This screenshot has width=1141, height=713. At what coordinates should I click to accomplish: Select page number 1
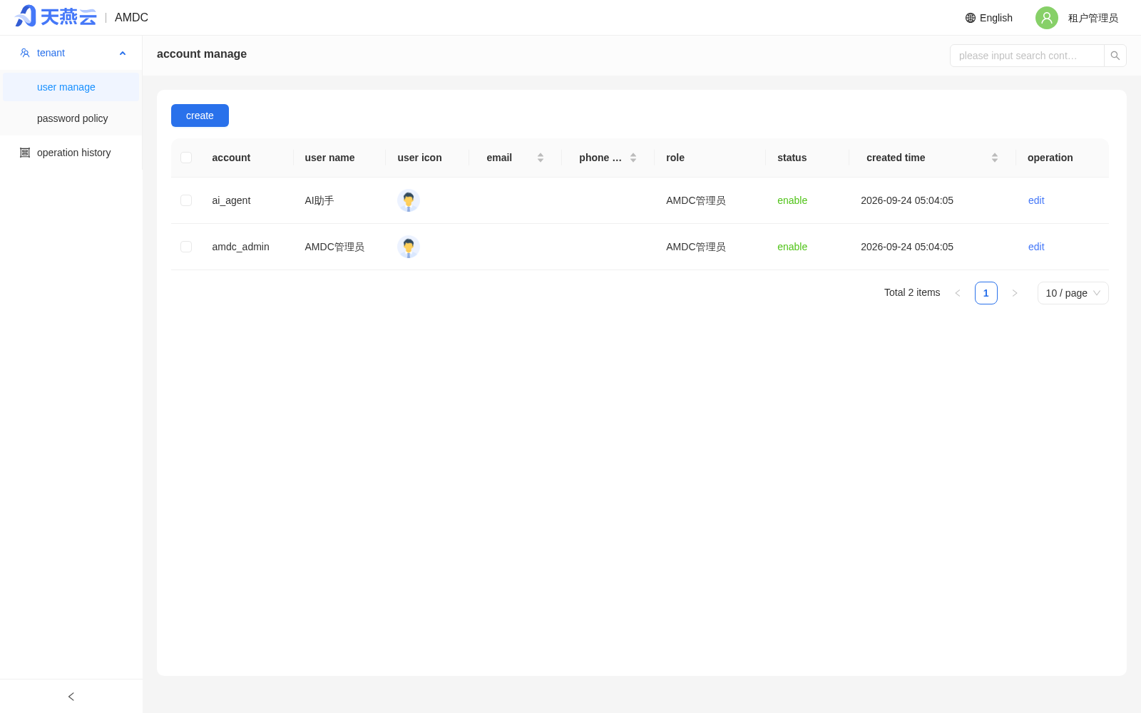pos(986,293)
